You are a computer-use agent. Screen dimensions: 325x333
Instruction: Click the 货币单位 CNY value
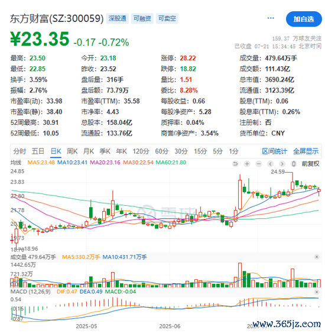click(x=278, y=133)
